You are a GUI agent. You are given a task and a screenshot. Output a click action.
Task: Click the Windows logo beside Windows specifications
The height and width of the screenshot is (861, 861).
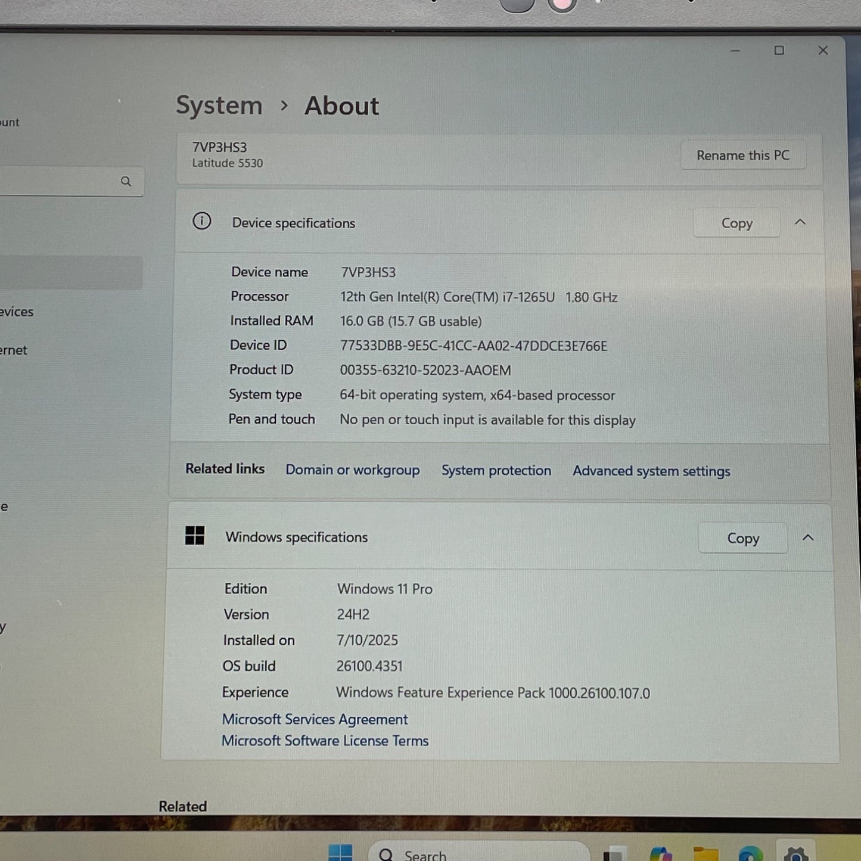pyautogui.click(x=195, y=536)
